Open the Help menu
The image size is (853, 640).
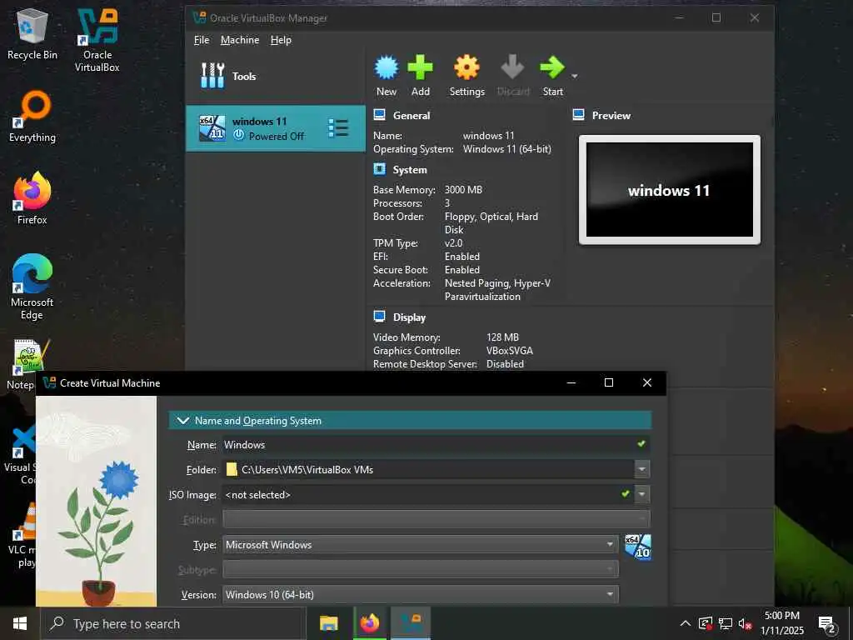coord(281,40)
